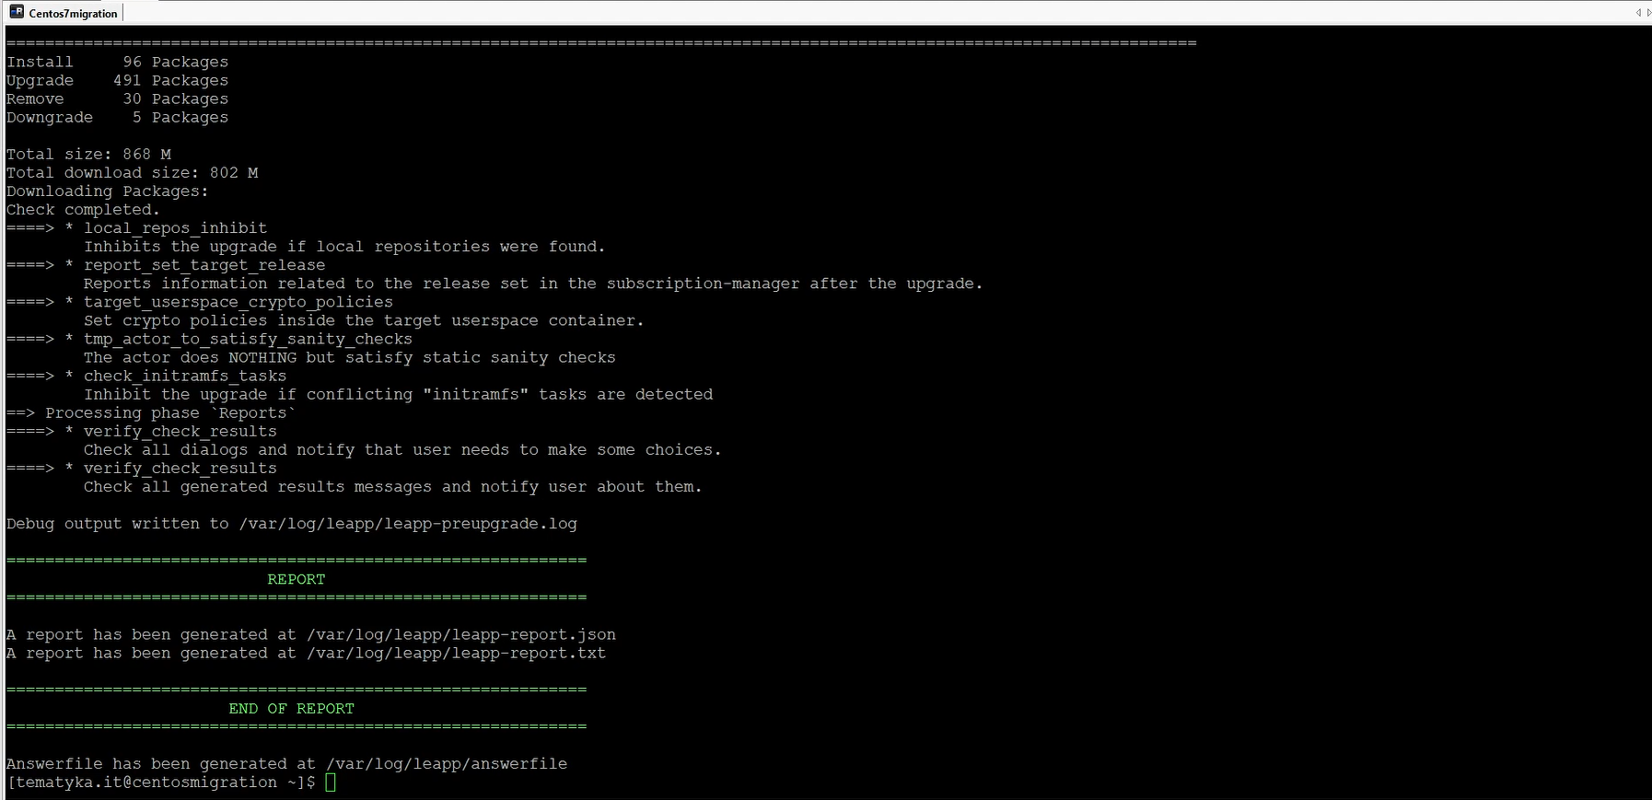Screen dimensions: 1652x800
Task: Click the 'Downloading Packages:' line
Action: 108,191
